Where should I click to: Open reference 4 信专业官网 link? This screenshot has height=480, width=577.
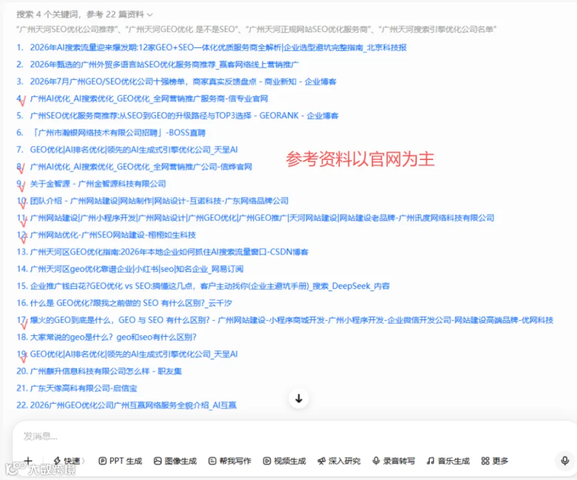(x=149, y=99)
